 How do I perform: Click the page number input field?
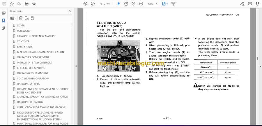click(x=101, y=4)
